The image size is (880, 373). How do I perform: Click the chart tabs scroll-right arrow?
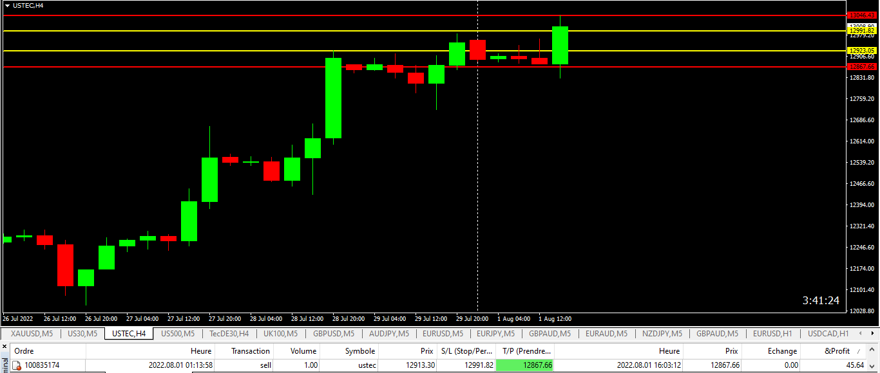pyautogui.click(x=874, y=334)
